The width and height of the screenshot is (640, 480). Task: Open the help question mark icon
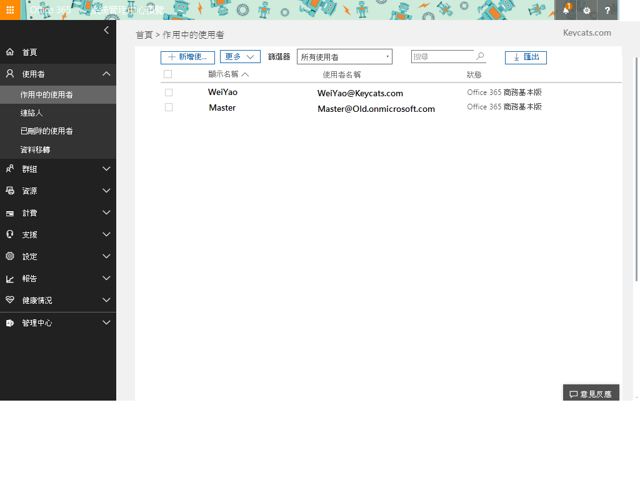click(x=607, y=10)
